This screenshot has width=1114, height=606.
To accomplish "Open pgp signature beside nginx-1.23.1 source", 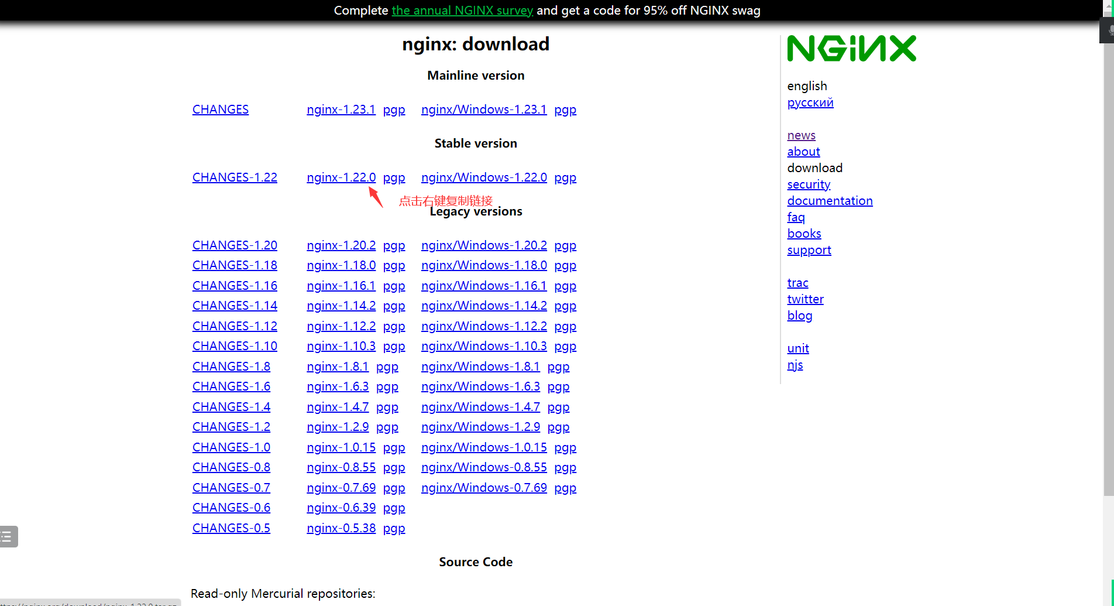I will tap(394, 109).
